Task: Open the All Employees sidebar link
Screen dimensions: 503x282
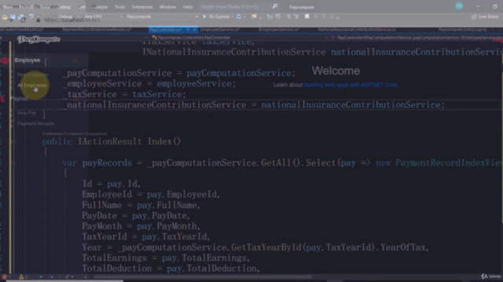Action: [x=32, y=85]
